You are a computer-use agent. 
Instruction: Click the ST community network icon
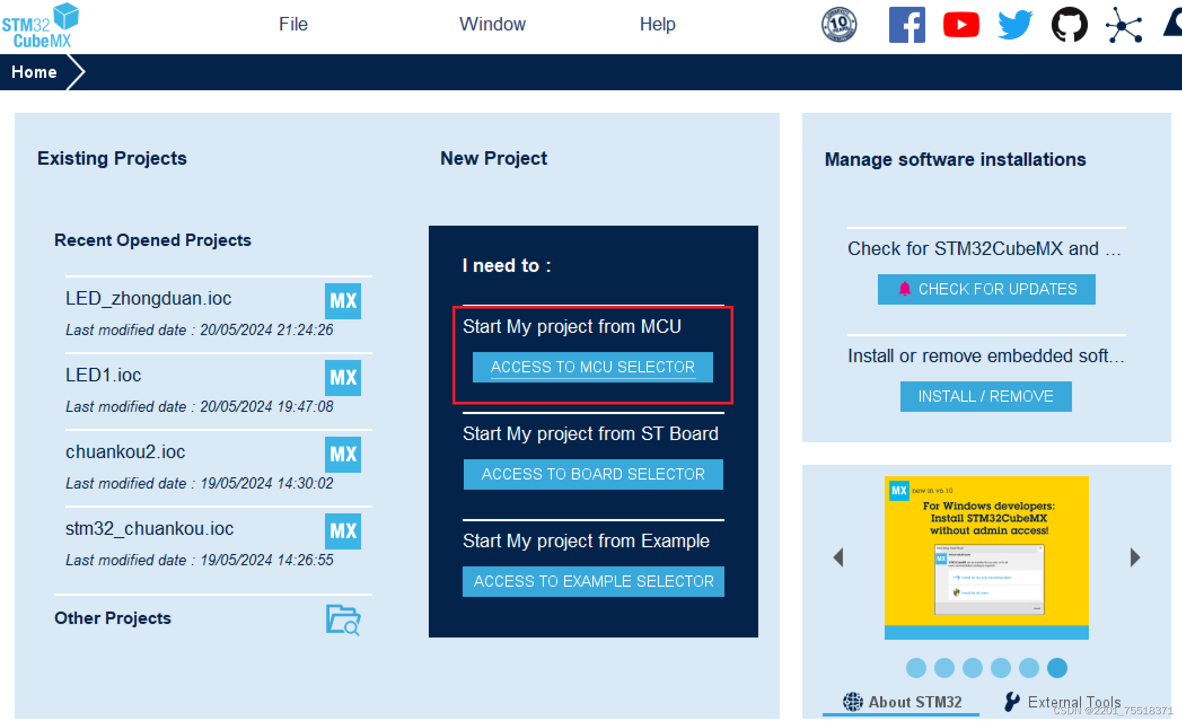[x=1123, y=25]
